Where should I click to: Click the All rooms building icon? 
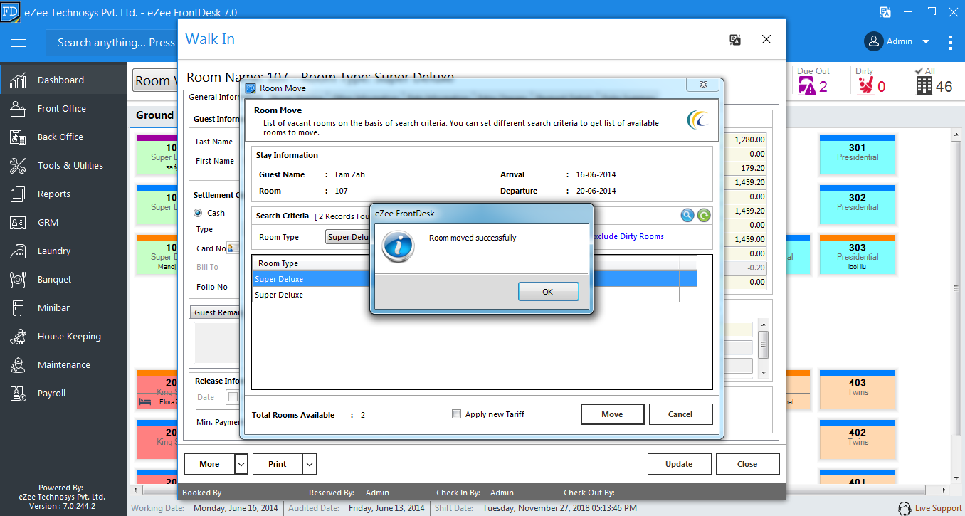click(x=924, y=85)
